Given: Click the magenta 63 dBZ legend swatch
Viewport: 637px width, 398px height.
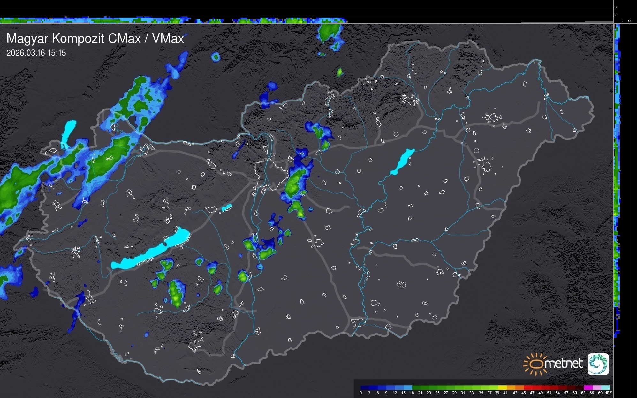Looking at the screenshot, I should (x=588, y=387).
